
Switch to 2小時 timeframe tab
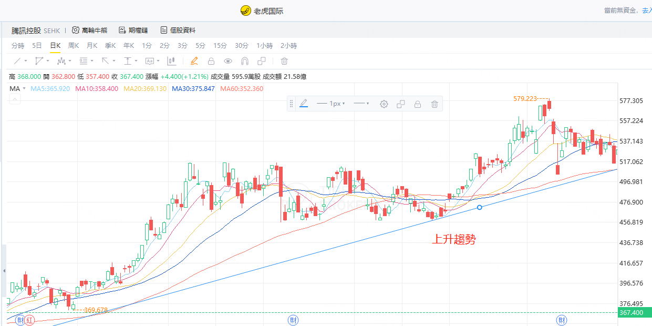pos(288,46)
